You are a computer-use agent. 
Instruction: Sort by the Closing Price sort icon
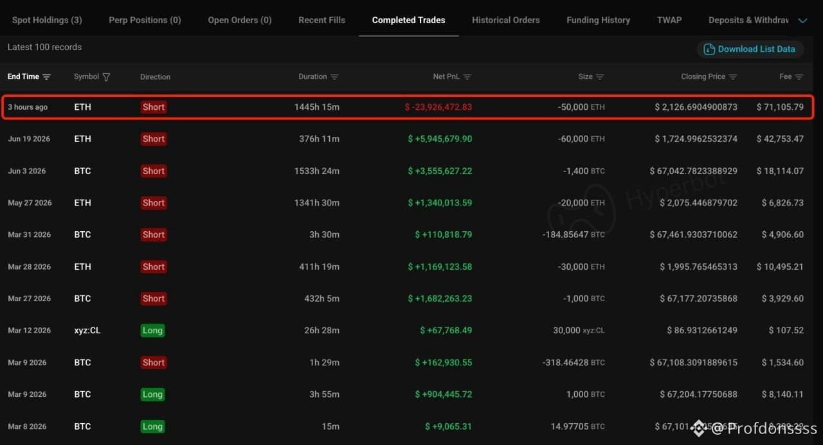(733, 77)
